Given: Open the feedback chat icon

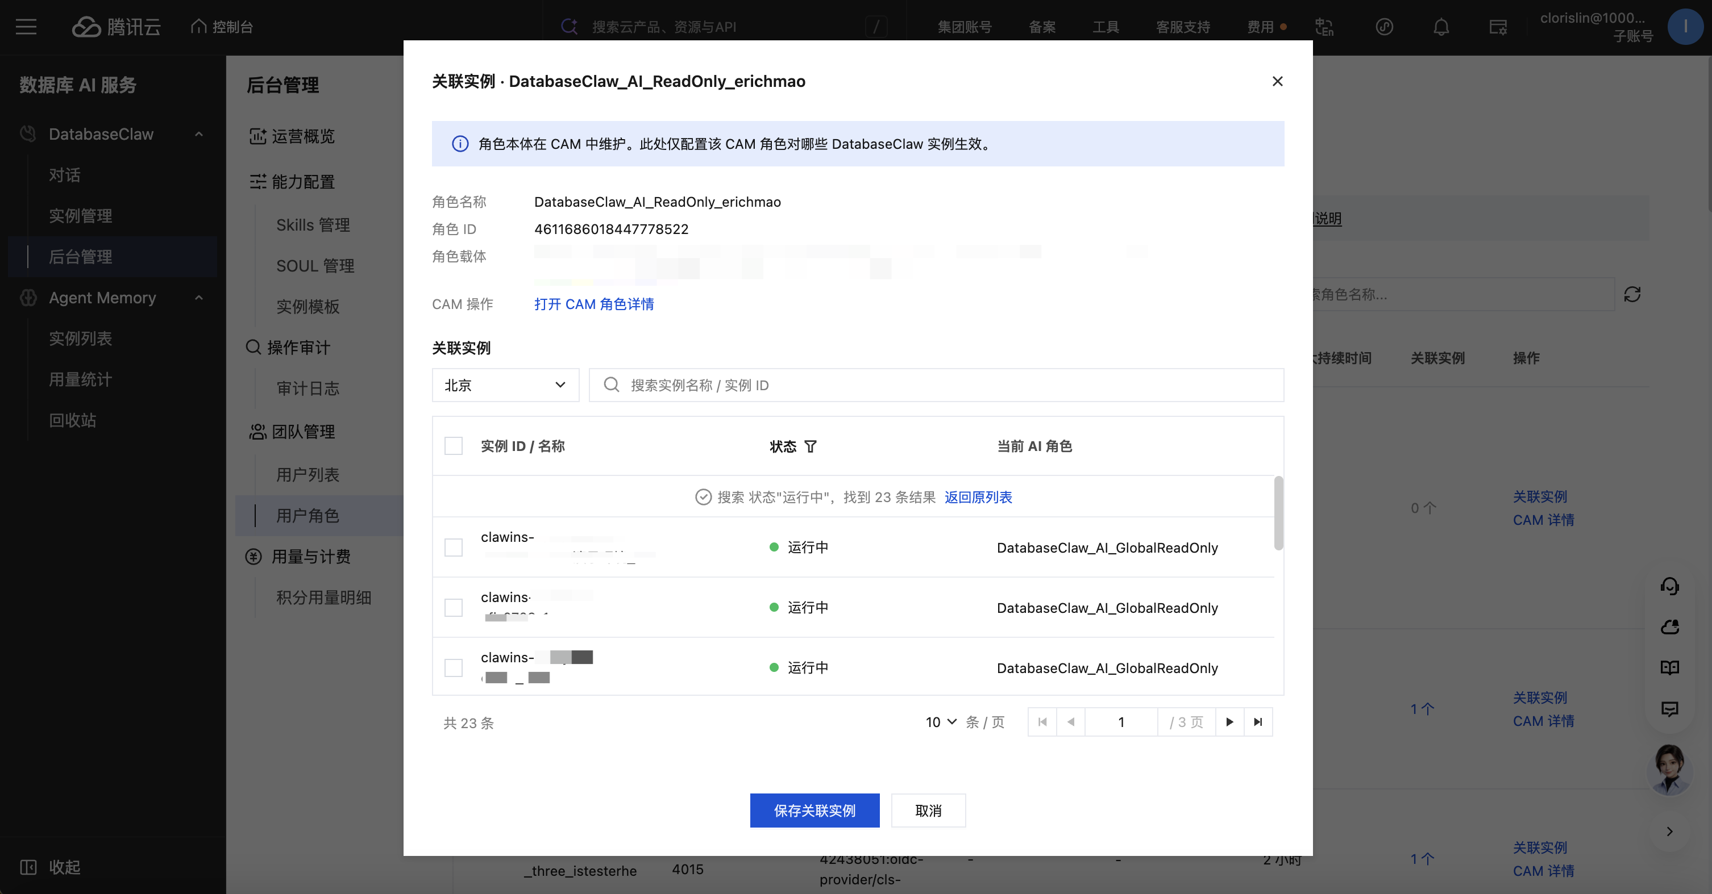Looking at the screenshot, I should coord(1669,709).
